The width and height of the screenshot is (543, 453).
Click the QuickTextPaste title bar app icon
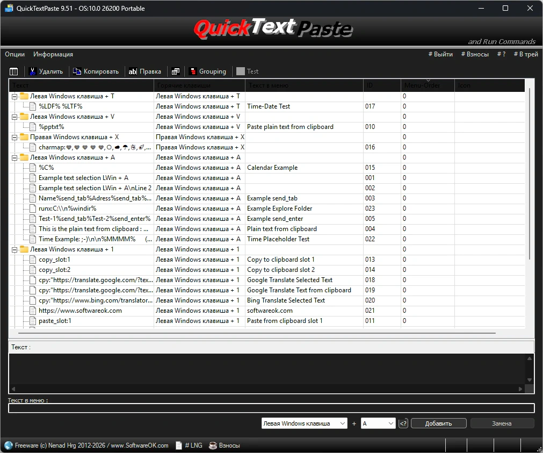pos(9,8)
